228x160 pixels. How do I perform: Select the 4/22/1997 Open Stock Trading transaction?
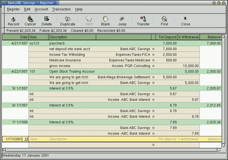coord(72,72)
